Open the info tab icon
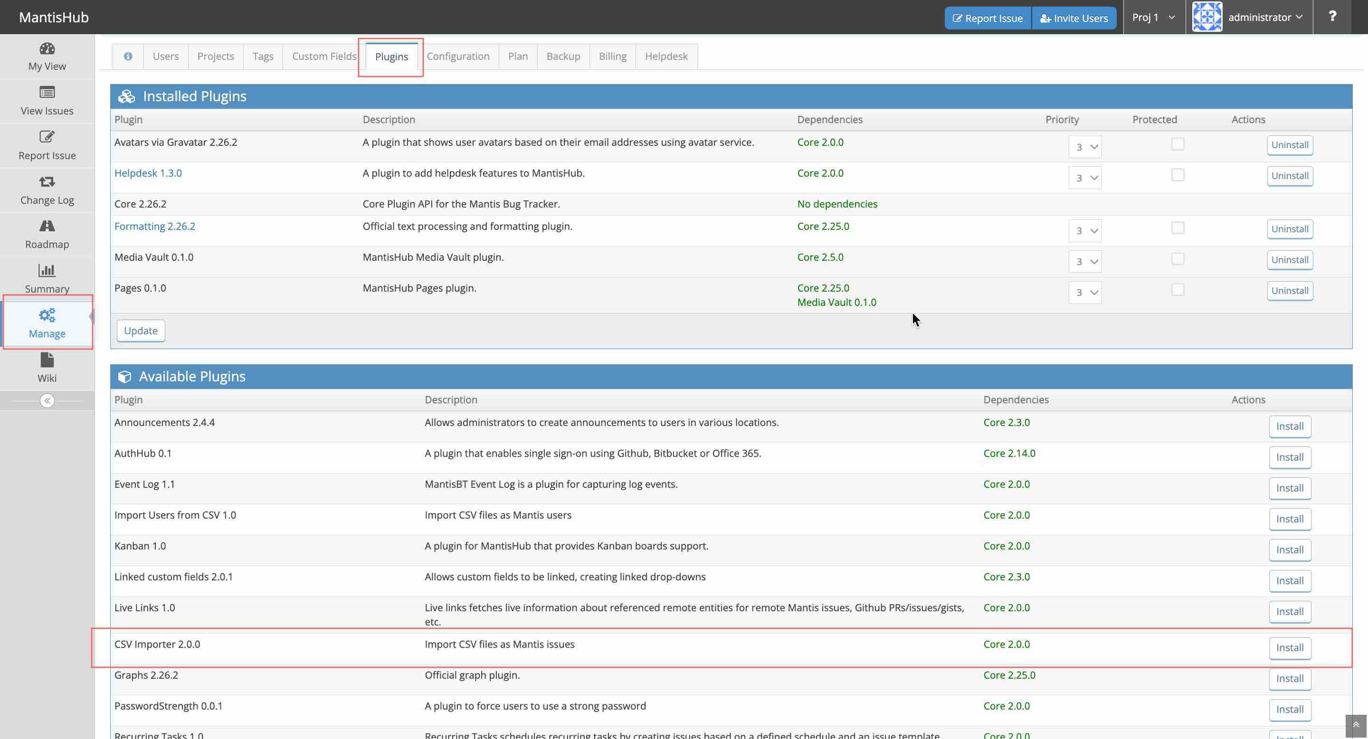 (128, 56)
